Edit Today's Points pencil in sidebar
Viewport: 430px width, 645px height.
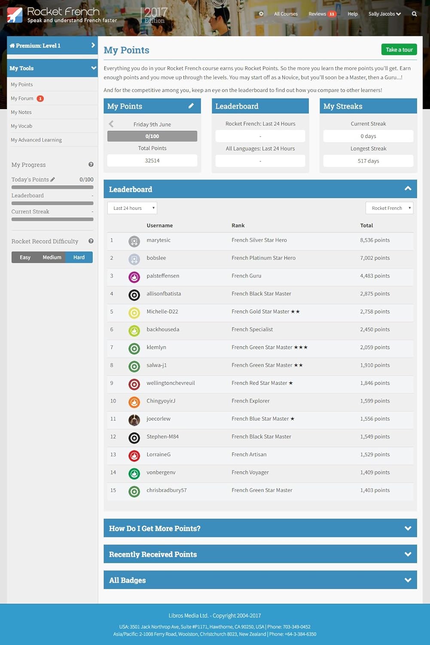tap(53, 179)
